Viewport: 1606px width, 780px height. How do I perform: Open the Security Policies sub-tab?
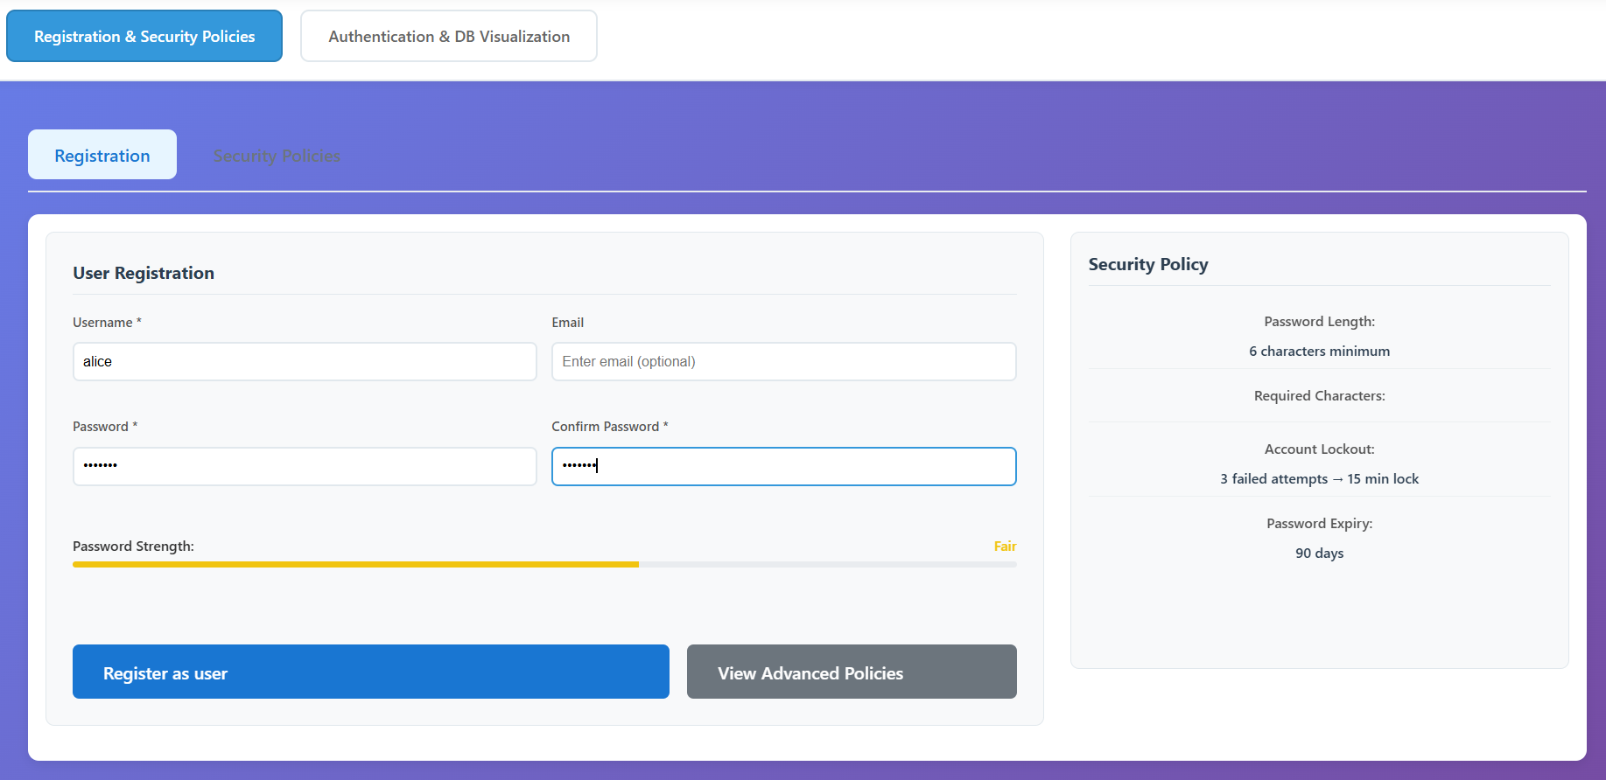click(x=277, y=156)
